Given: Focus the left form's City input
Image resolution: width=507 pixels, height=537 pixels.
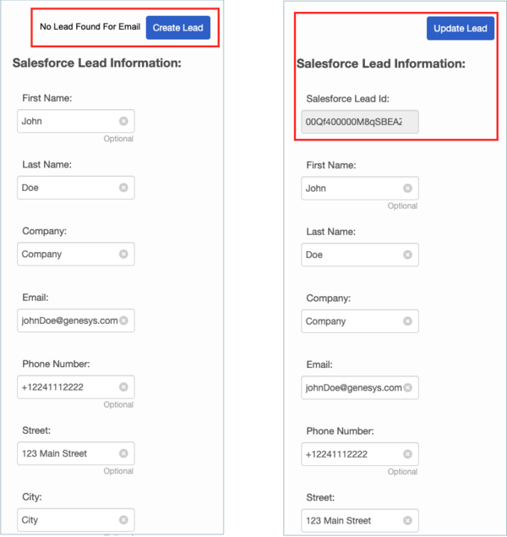Looking at the screenshot, I should [75, 519].
